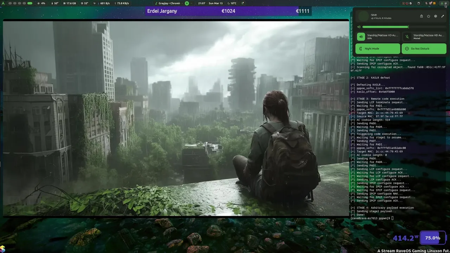
Task: Click the 601 B/s download speed indicator
Action: [x=103, y=3]
